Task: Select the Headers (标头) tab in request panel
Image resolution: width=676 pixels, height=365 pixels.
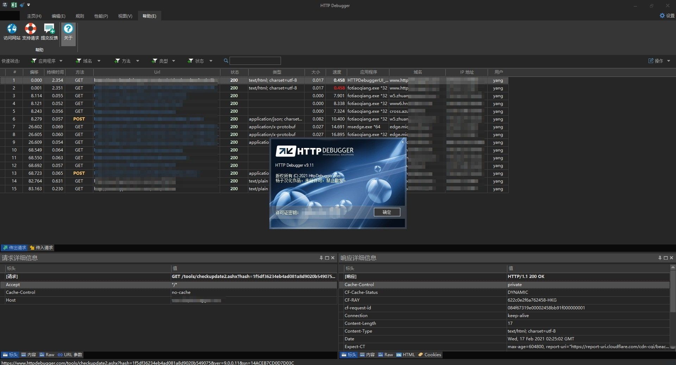Action: point(10,355)
